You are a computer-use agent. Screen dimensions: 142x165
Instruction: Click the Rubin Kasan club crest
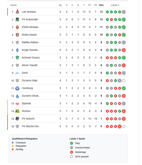tap(17, 35)
